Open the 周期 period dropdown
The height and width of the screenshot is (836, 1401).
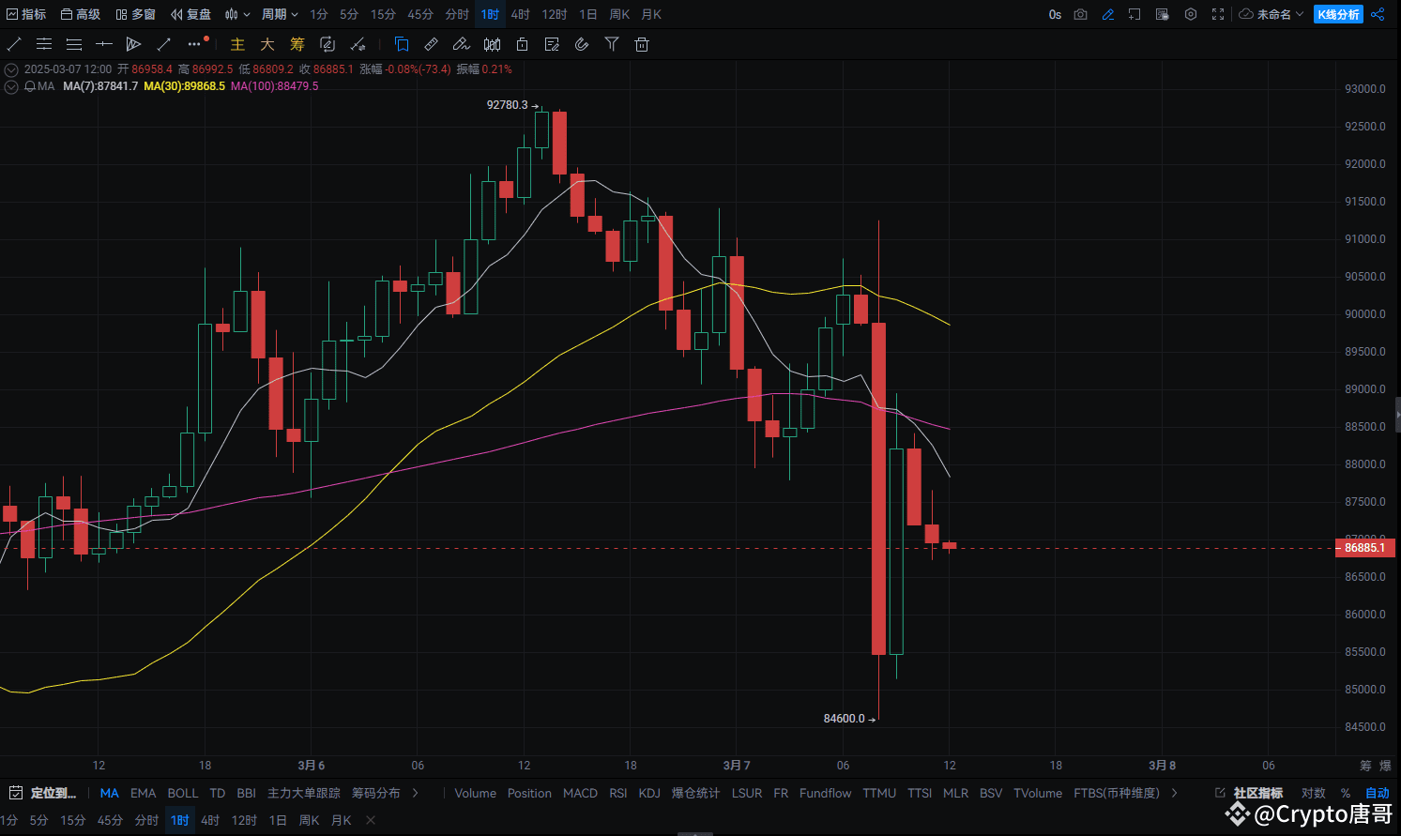pyautogui.click(x=280, y=14)
